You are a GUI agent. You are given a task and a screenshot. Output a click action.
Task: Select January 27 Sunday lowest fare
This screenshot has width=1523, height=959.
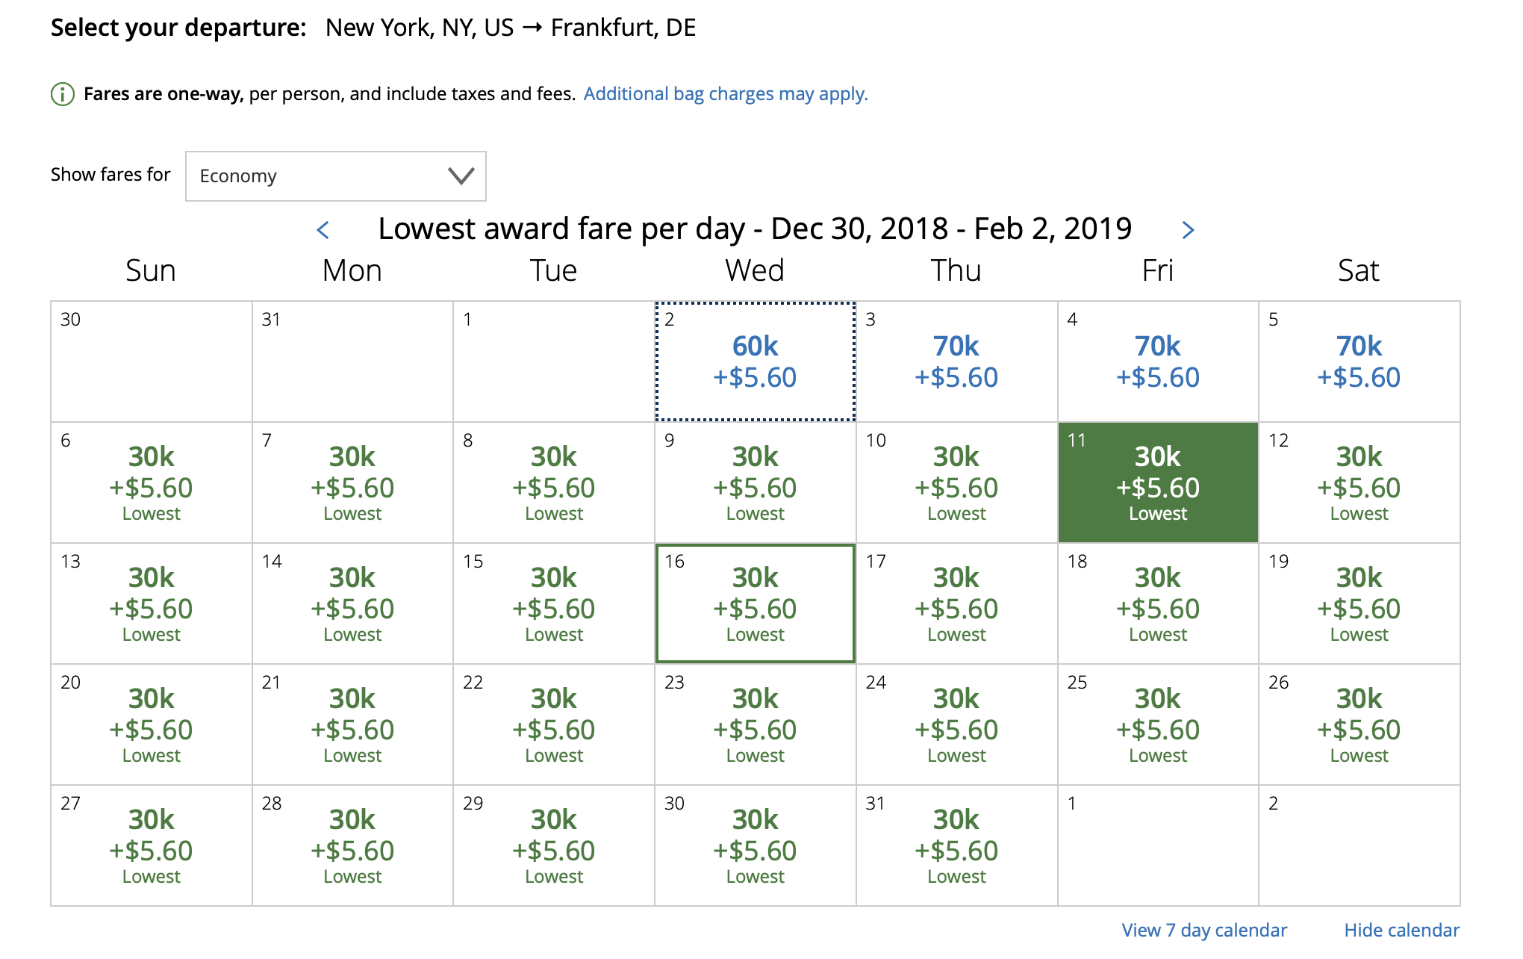tap(152, 845)
